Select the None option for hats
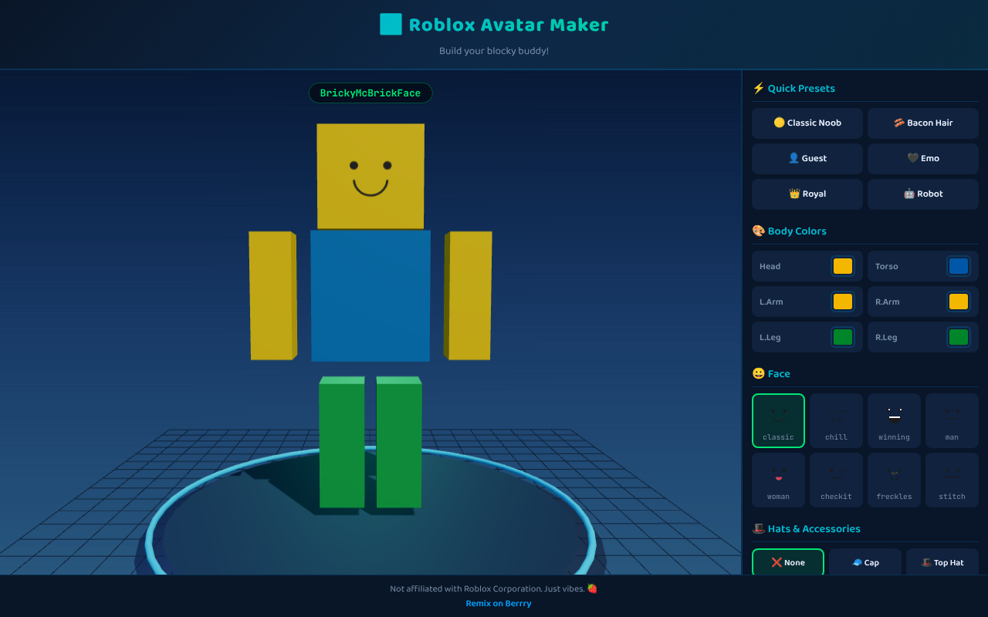 787,562
